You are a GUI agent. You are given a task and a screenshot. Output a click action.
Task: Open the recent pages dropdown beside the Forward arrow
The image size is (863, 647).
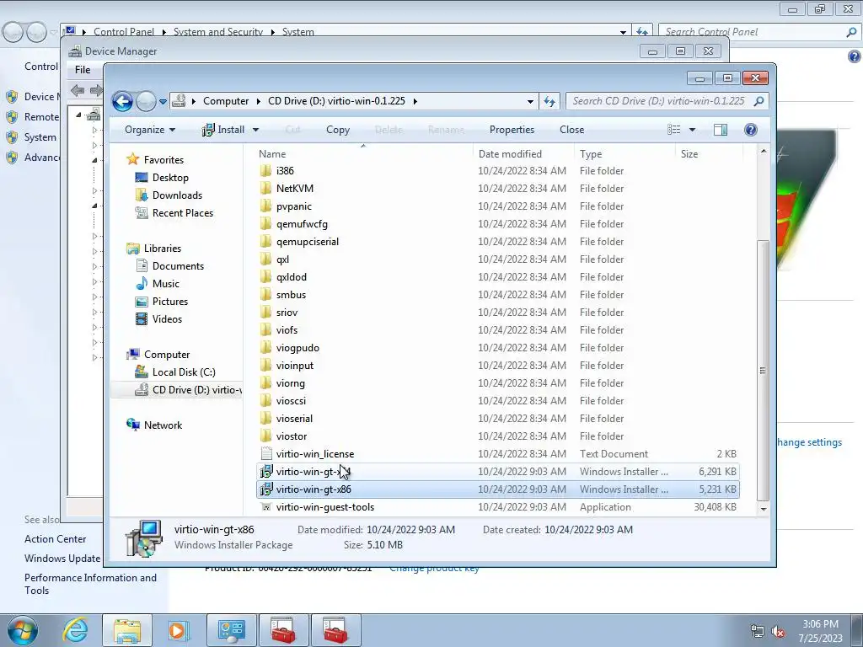pyautogui.click(x=163, y=102)
